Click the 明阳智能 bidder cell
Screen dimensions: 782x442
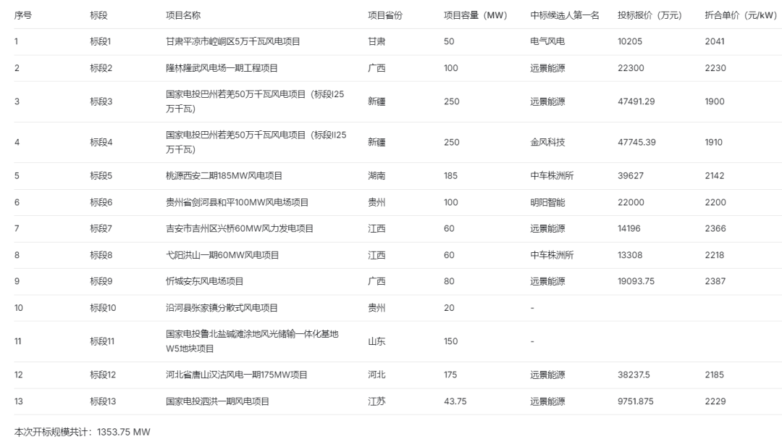547,202
